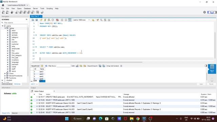217x122 pixels.
Task: Edit current row in result grid
Action: pyautogui.click(x=77, y=66)
